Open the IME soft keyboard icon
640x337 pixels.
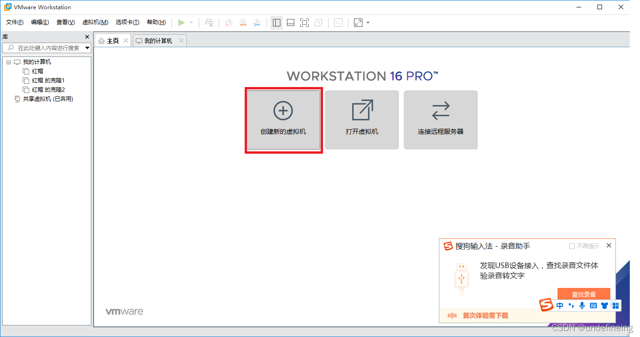pos(593,306)
